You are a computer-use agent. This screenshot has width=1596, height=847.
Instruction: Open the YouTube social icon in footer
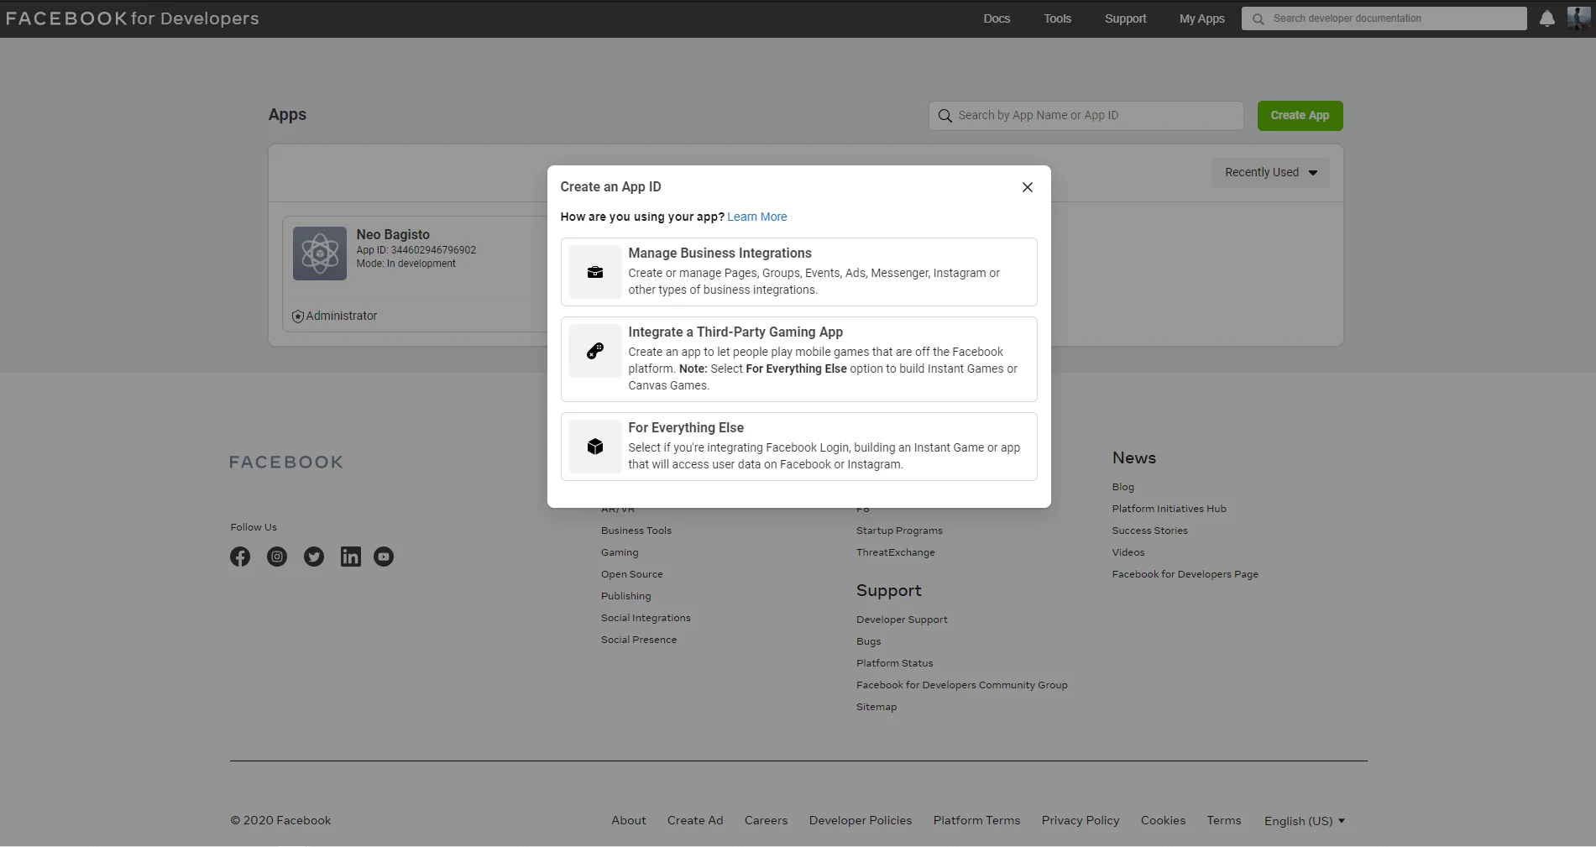tap(384, 557)
